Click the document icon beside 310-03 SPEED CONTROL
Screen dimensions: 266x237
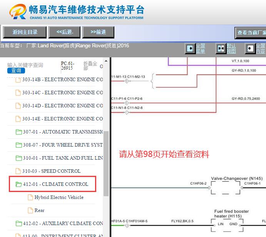click(x=18, y=171)
